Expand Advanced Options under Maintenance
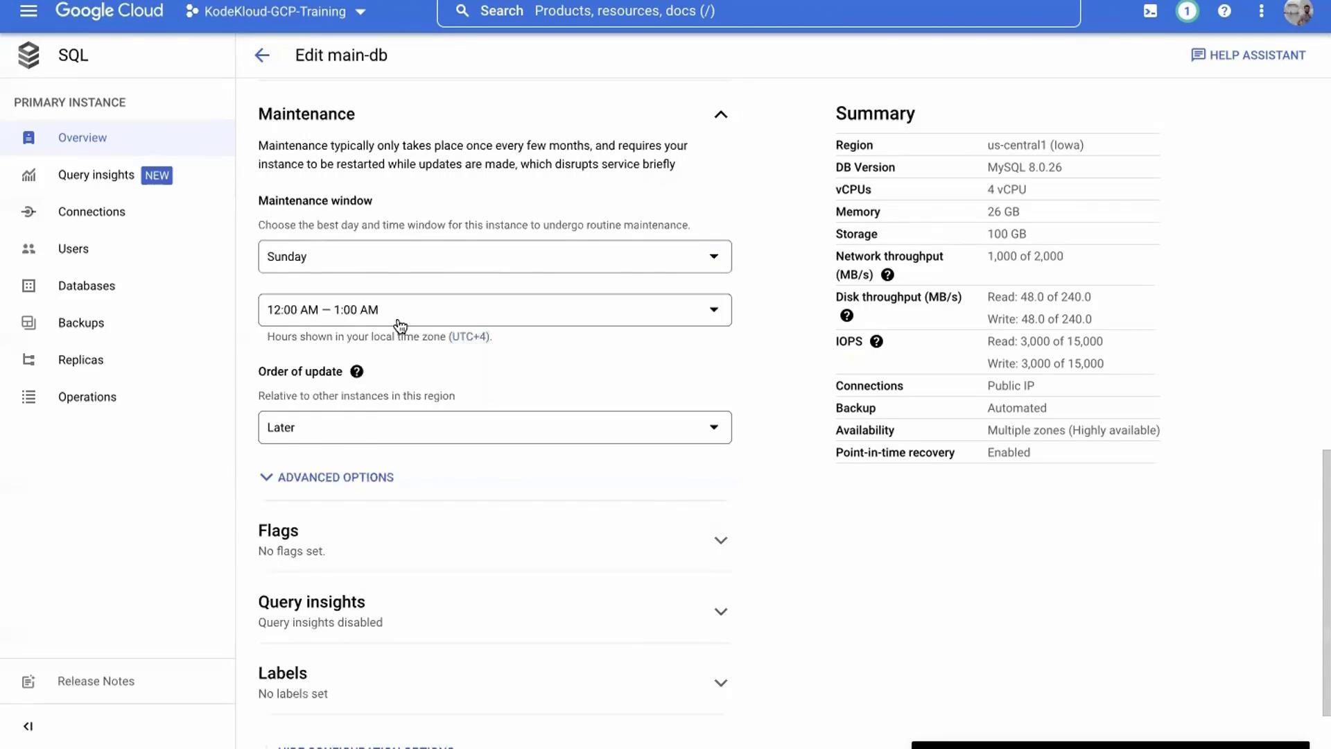Image resolution: width=1331 pixels, height=749 pixels. (327, 477)
